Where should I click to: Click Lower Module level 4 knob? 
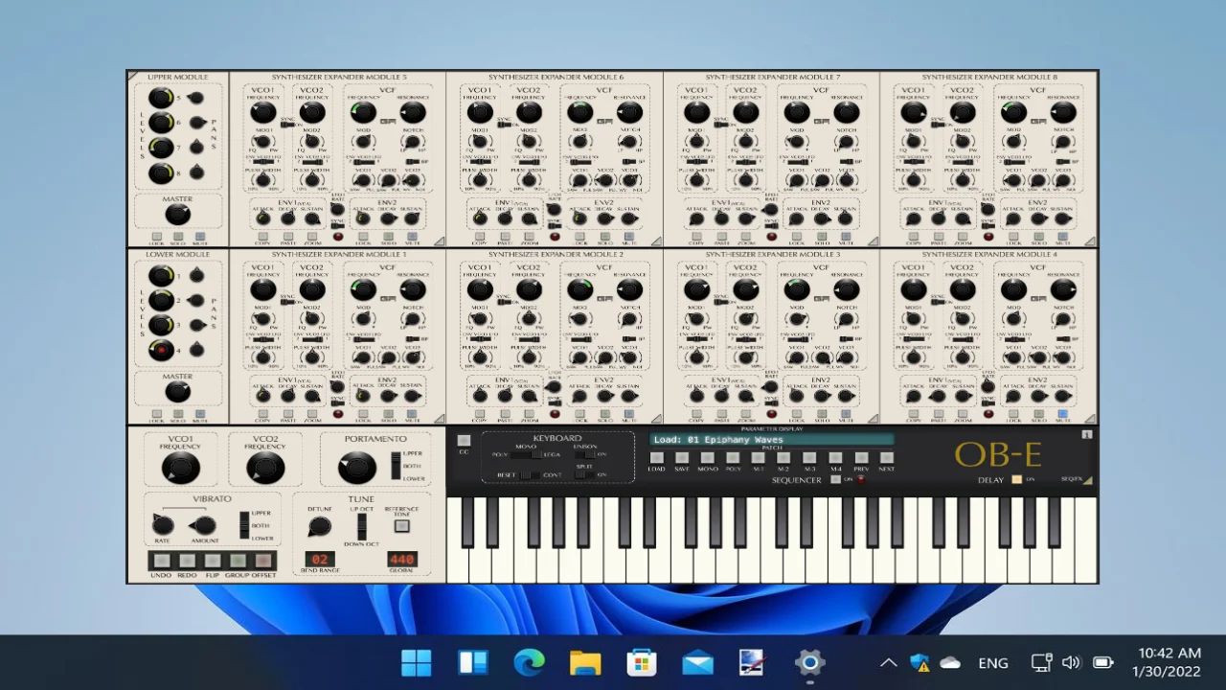pyautogui.click(x=161, y=350)
